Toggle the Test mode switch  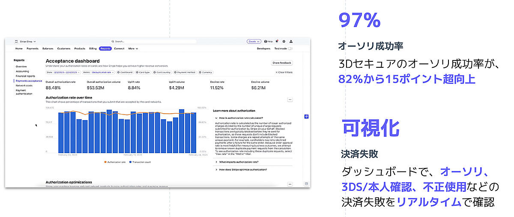coord(290,49)
